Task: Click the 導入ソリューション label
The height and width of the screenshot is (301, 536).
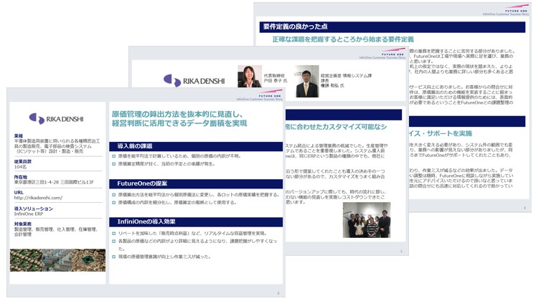Action: pyautogui.click(x=34, y=209)
